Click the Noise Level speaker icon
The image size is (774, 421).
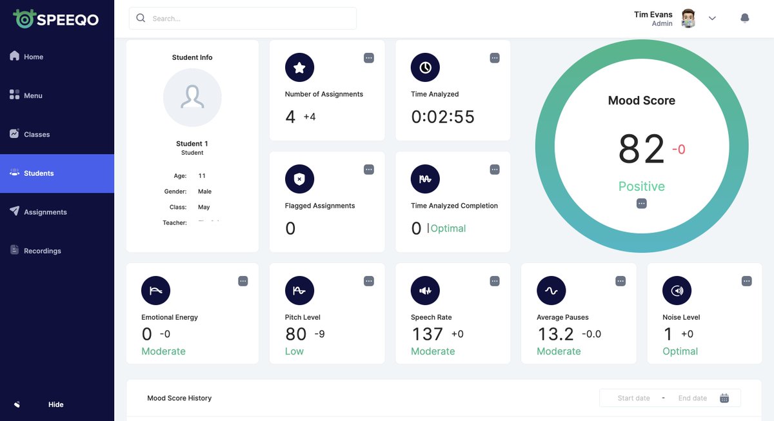[677, 290]
